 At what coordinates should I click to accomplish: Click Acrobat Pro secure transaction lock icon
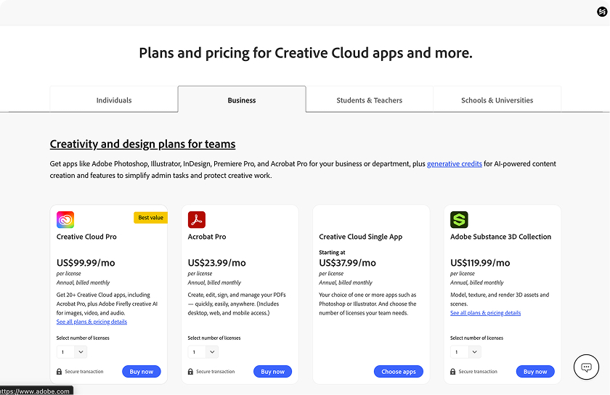(x=190, y=372)
